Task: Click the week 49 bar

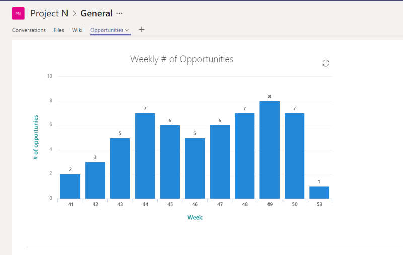Action: coord(270,150)
